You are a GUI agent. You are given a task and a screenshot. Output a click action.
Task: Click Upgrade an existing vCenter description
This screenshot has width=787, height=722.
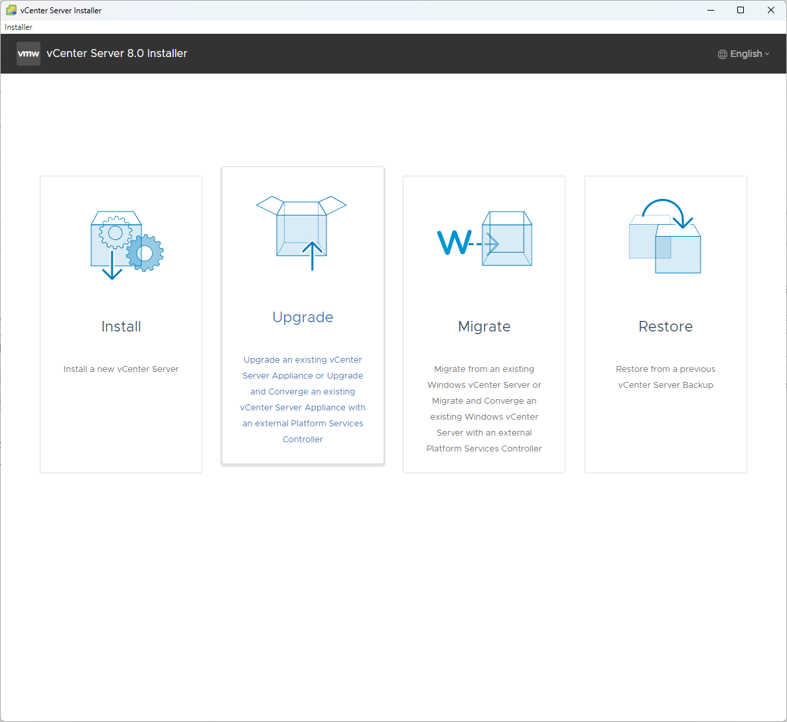[303, 399]
